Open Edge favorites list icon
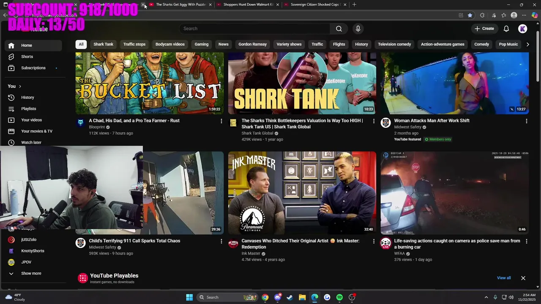This screenshot has height=304, width=541. pyautogui.click(x=504, y=15)
